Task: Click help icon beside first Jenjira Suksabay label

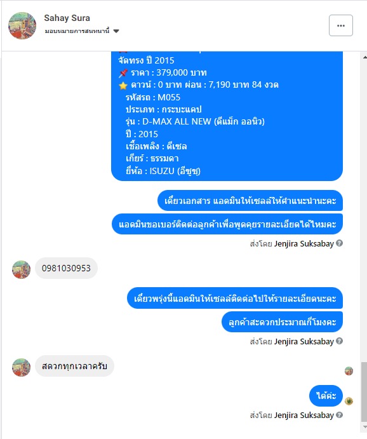Action: (339, 243)
